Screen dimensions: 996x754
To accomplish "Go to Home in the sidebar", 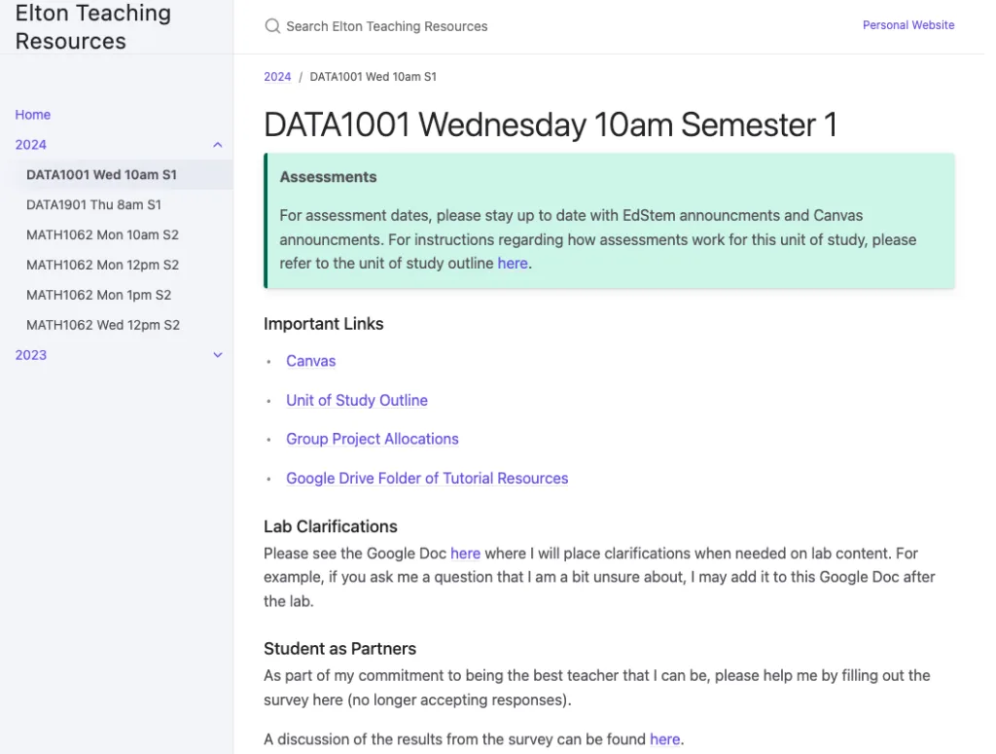I will (33, 115).
